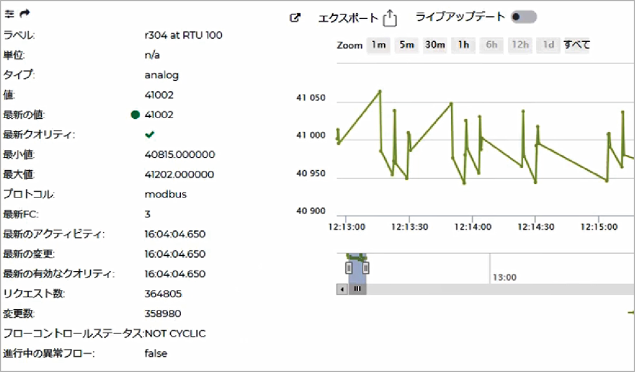Click the エクスポート label
Image resolution: width=635 pixels, height=372 pixels.
tap(348, 18)
